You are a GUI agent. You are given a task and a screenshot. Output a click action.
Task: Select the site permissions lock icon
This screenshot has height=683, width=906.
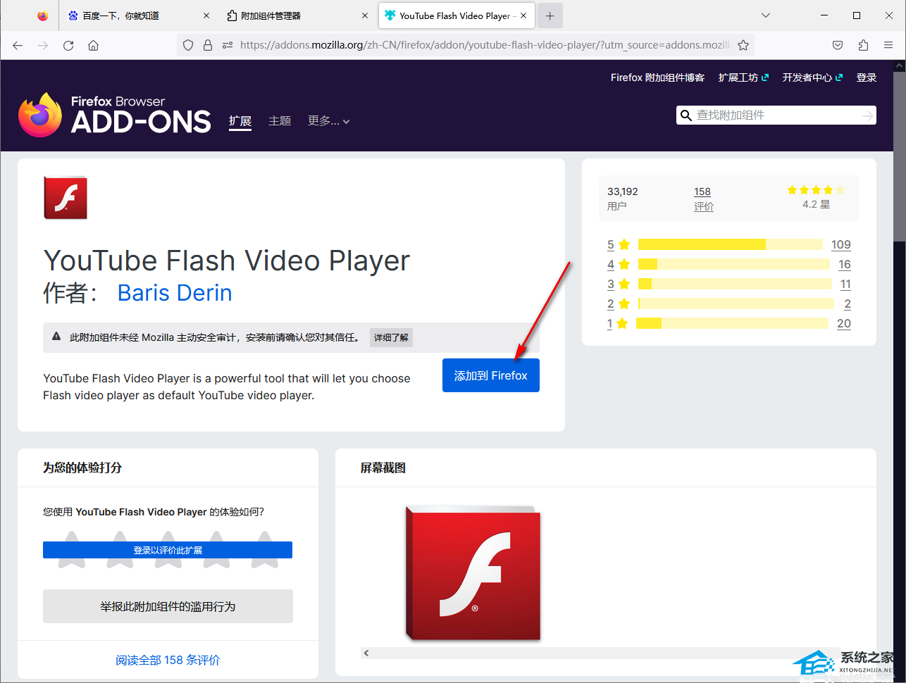pos(207,44)
